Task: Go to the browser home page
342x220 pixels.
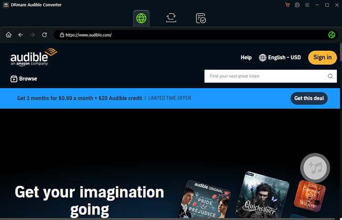Action: coord(8,35)
